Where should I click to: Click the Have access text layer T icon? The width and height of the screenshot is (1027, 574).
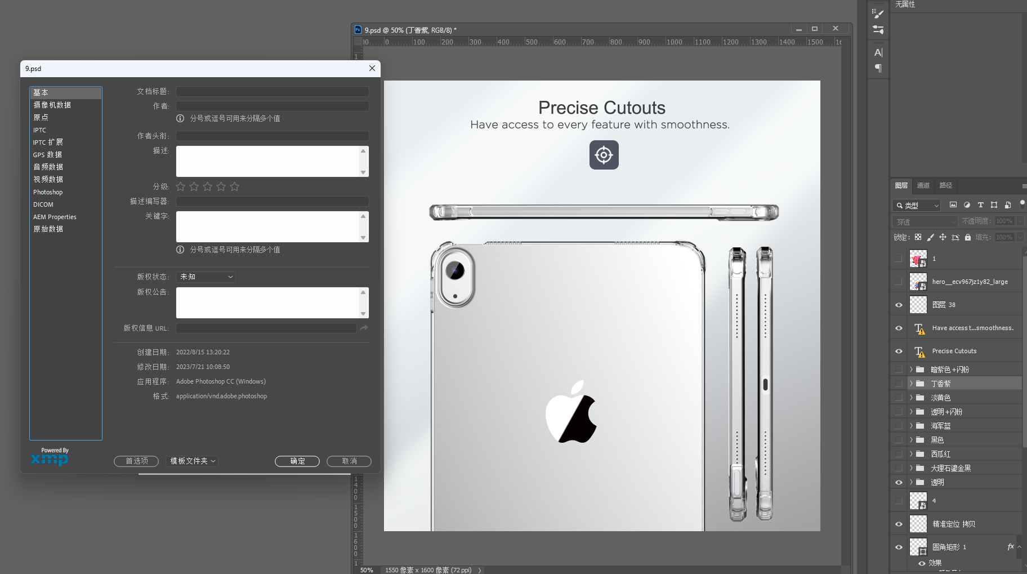[919, 328]
